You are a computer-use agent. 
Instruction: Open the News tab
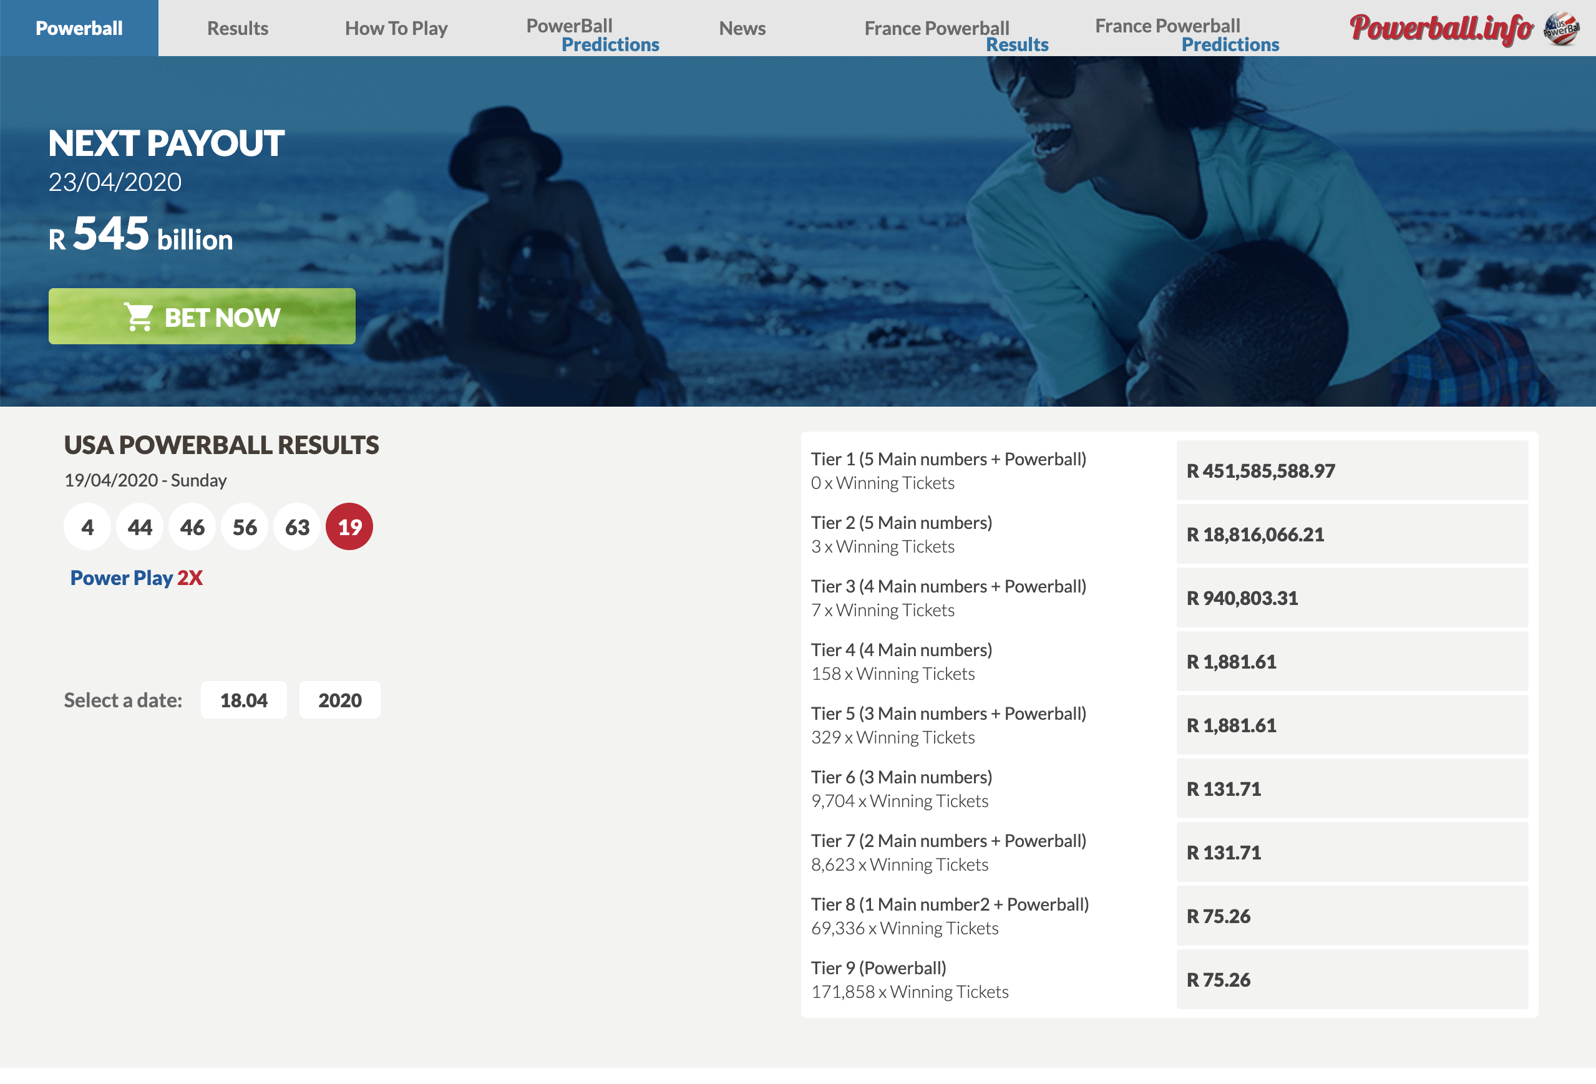(742, 28)
